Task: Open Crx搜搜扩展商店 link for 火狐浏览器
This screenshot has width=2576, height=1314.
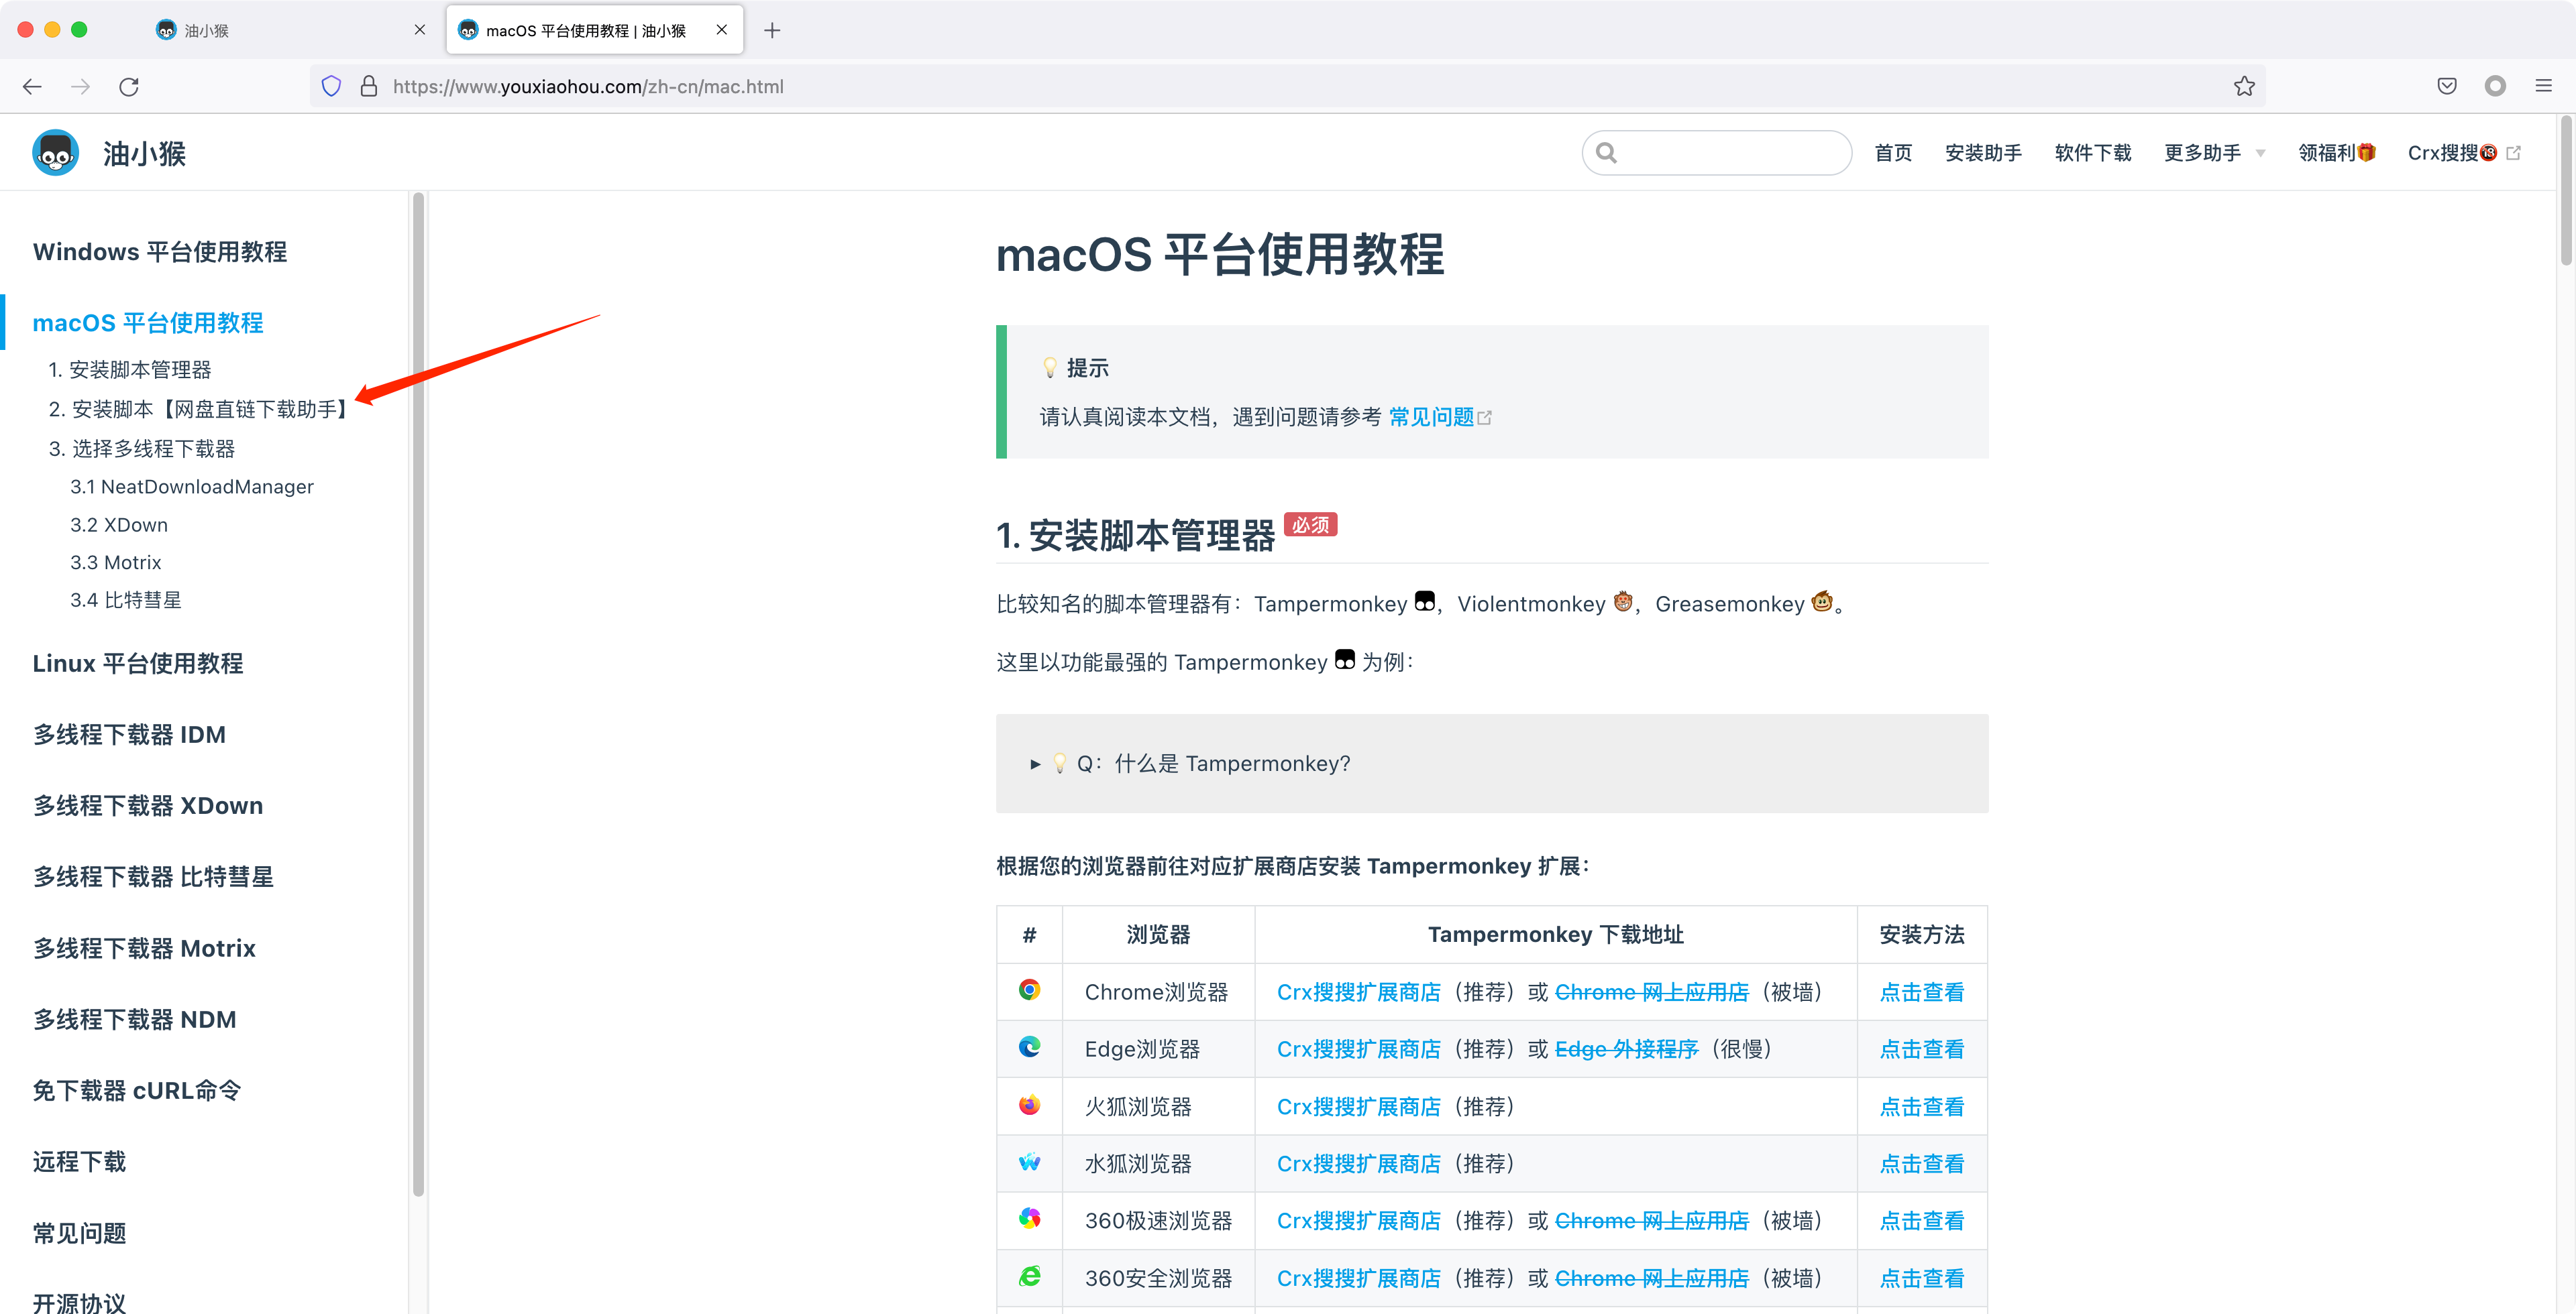Action: pyautogui.click(x=1358, y=1107)
